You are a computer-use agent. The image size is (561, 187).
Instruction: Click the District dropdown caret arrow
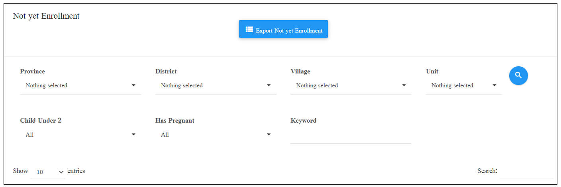[269, 85]
